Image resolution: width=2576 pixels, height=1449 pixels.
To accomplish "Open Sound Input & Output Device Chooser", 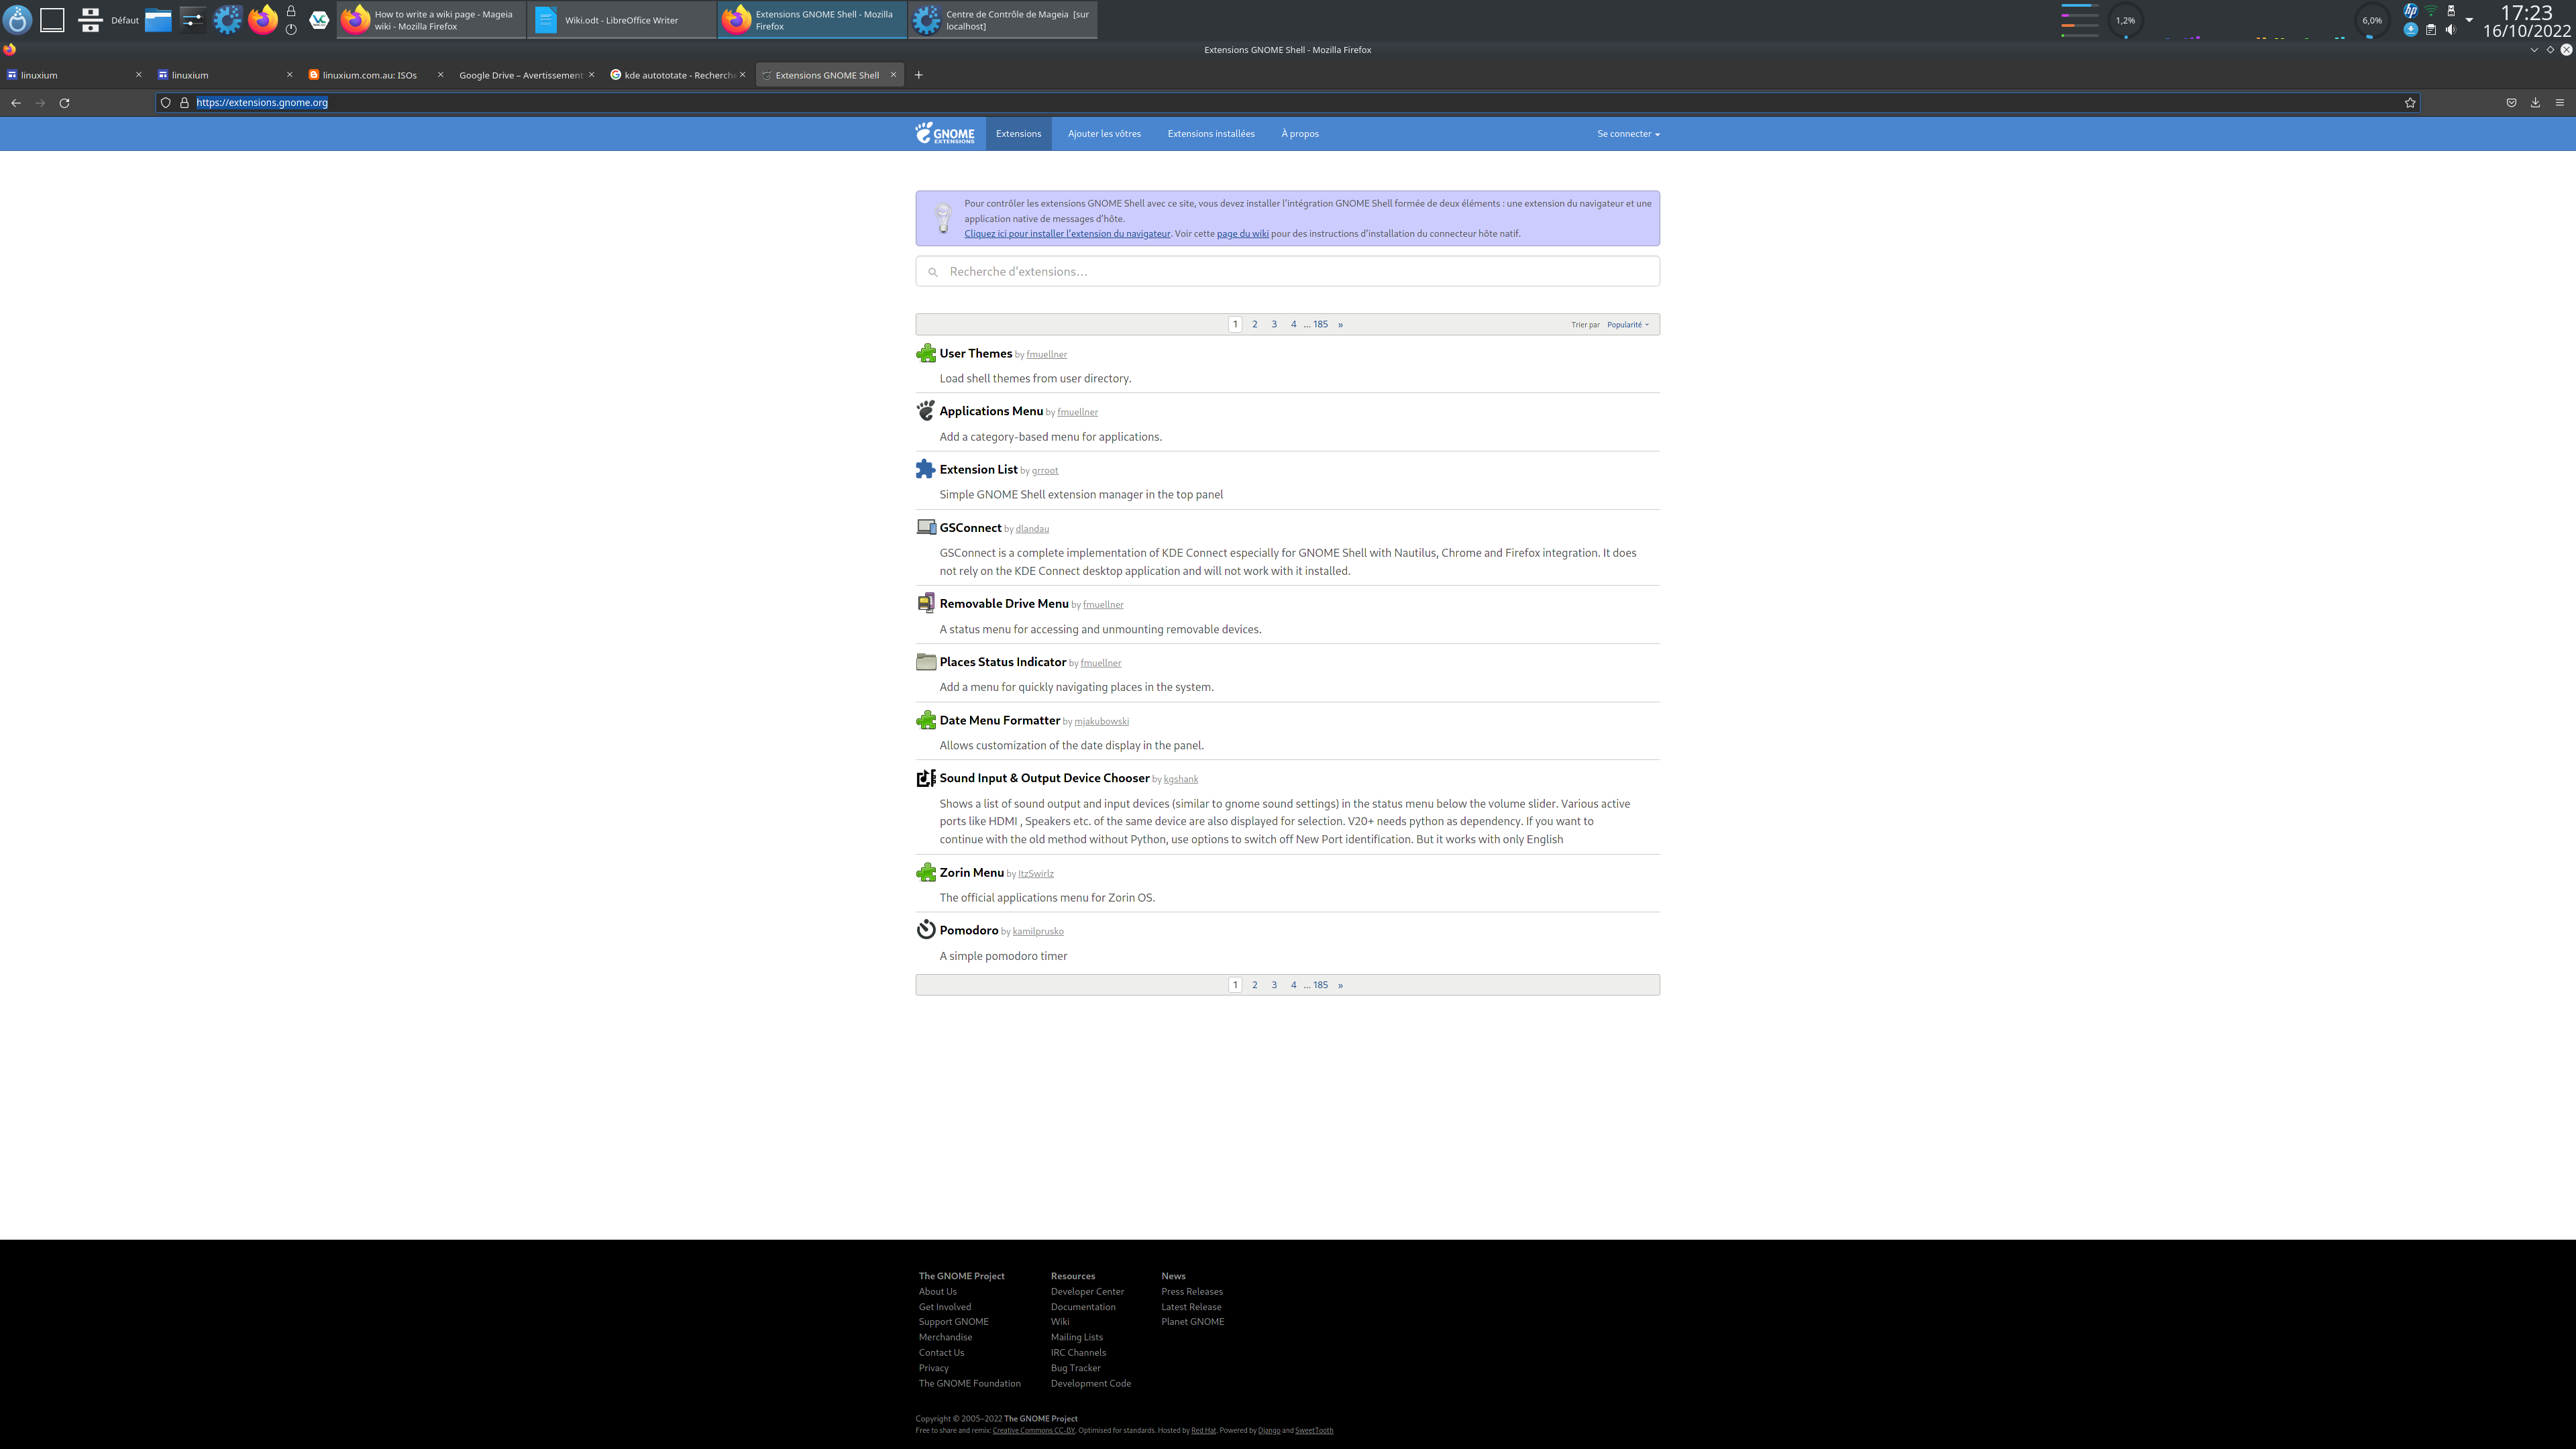I will 1044,778.
